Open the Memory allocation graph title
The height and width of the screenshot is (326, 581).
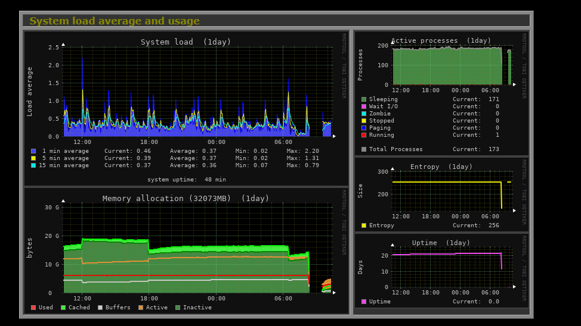click(186, 199)
